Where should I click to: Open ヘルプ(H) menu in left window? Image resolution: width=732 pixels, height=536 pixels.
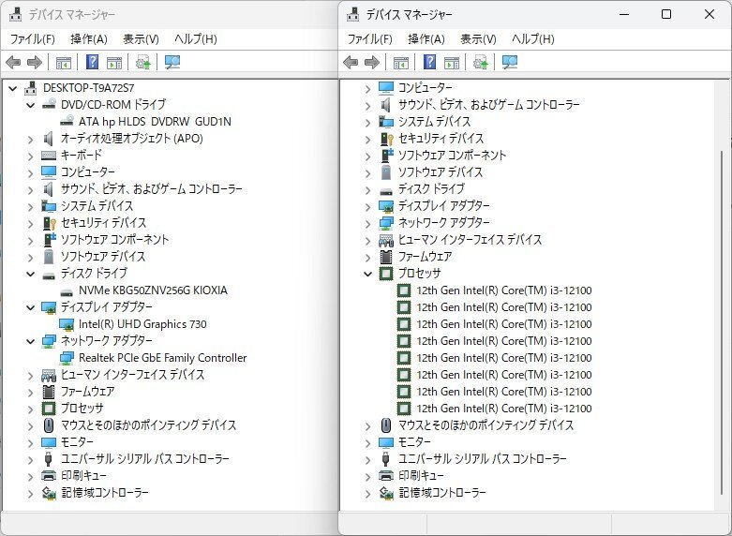coord(196,38)
